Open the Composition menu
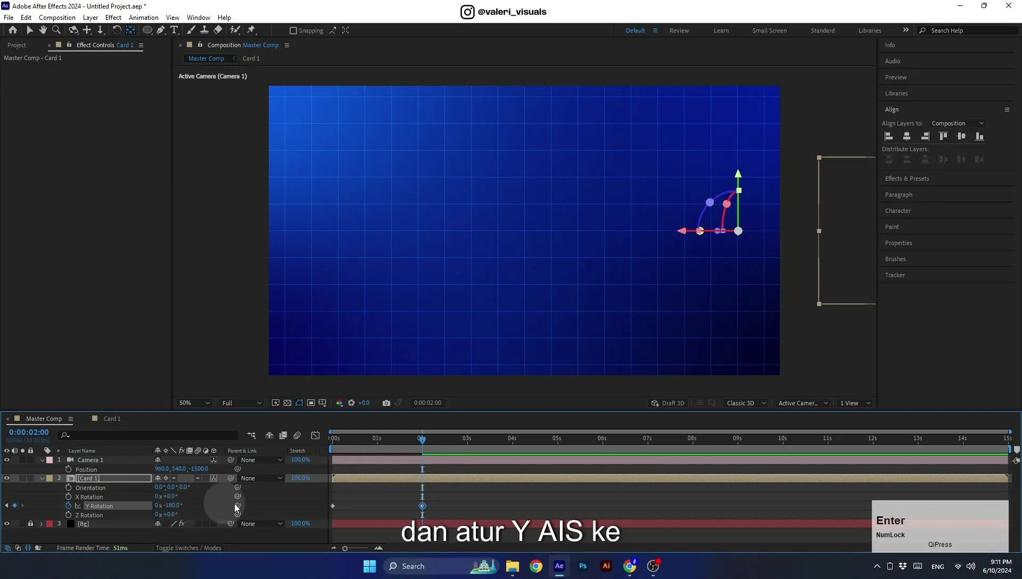 57,18
